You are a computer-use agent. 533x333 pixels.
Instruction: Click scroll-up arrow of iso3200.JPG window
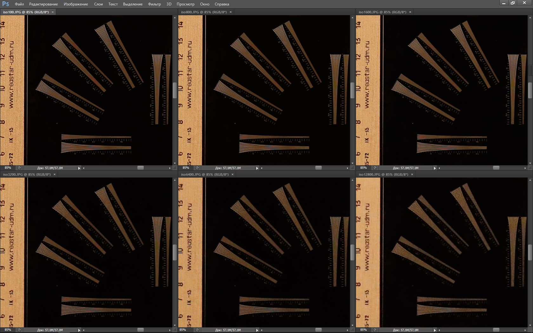tap(174, 180)
